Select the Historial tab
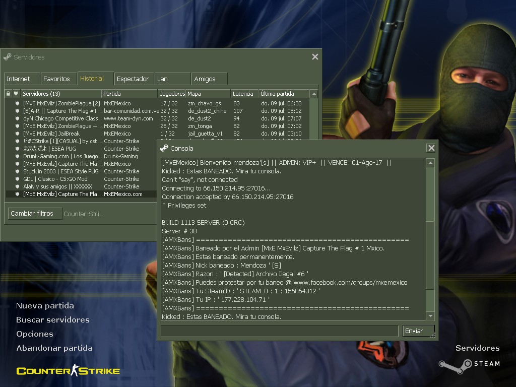 [95, 78]
